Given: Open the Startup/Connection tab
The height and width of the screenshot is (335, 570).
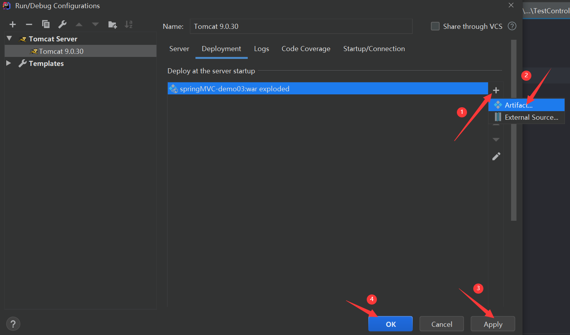Looking at the screenshot, I should click(x=374, y=49).
